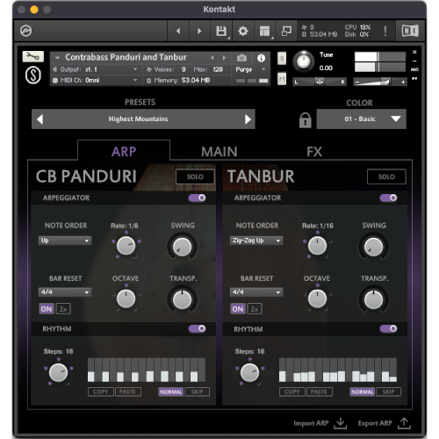Viewport: 439px width, 439px height.
Task: Open settings with the gear icon
Action: (x=243, y=31)
